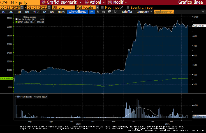This screenshot has height=133, width=206.
Task: Click the line chart type icon
Action: (x=92, y=12)
